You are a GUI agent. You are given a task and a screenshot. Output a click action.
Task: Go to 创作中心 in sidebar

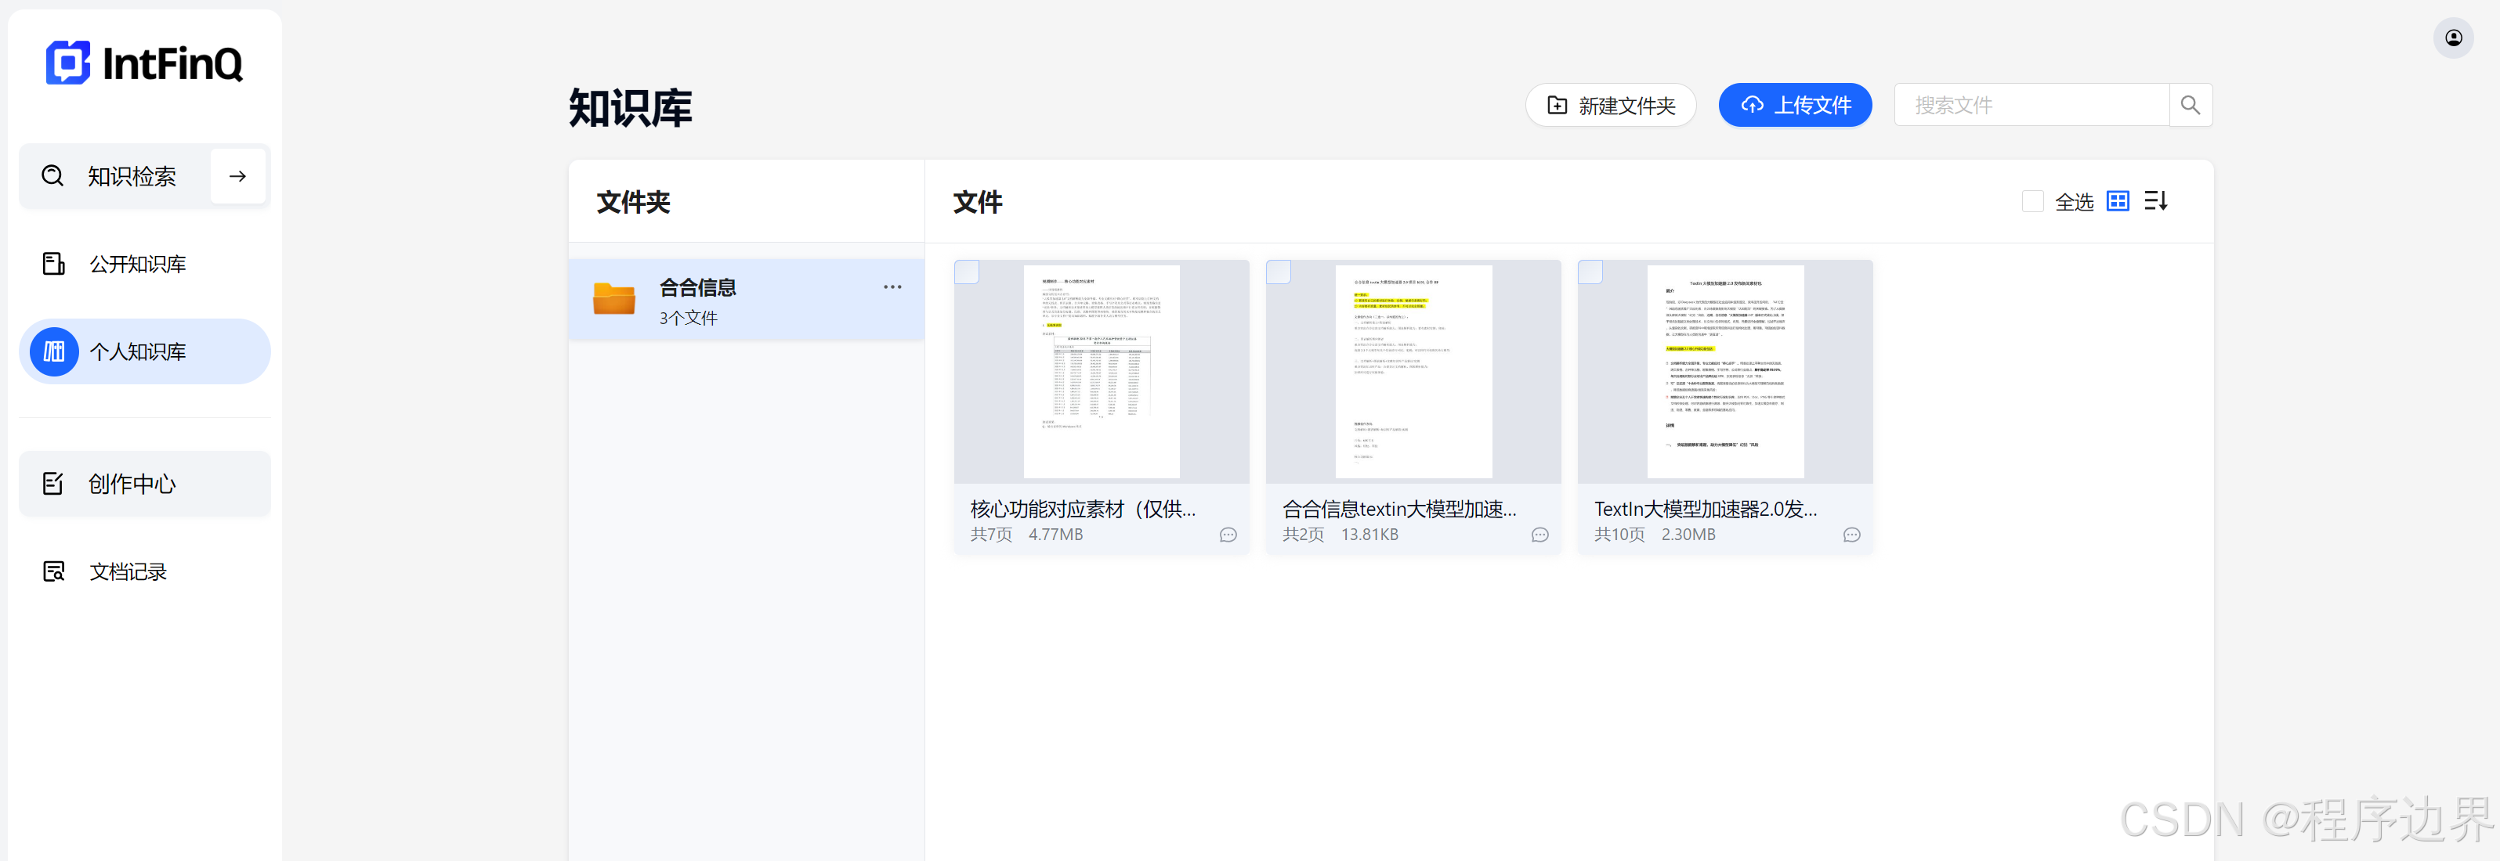[x=132, y=484]
